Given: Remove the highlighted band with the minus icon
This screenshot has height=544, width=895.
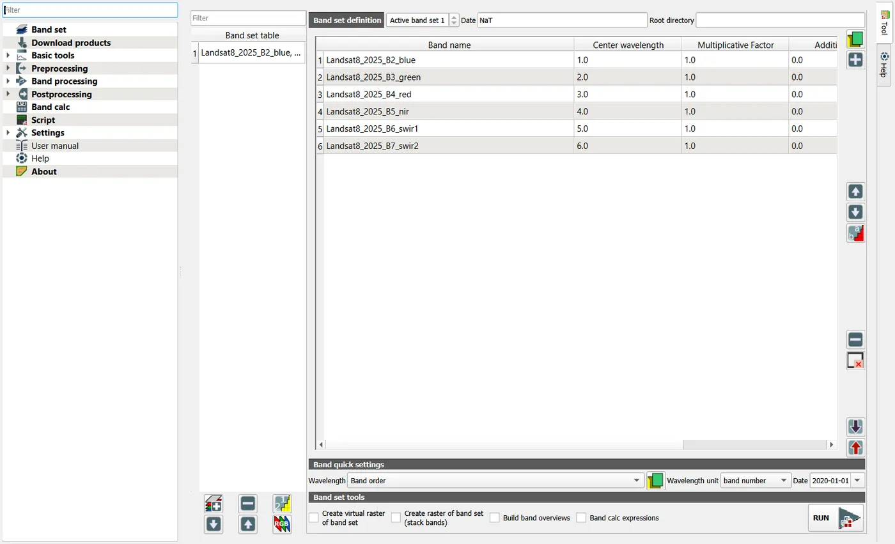Looking at the screenshot, I should (x=855, y=339).
